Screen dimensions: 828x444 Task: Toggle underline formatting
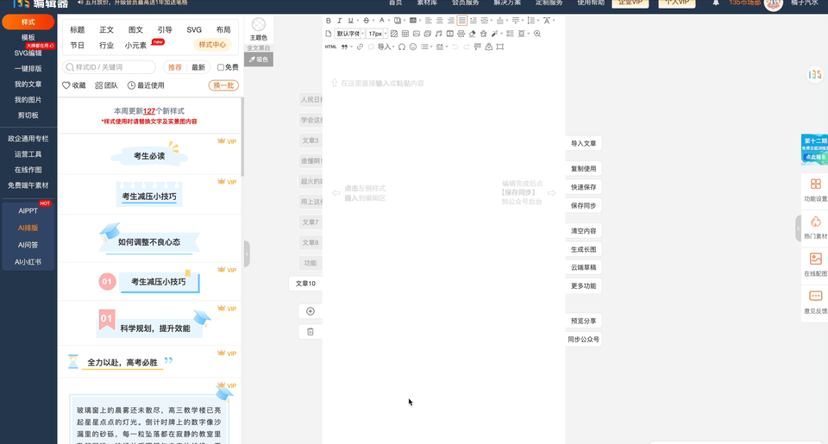(351, 21)
